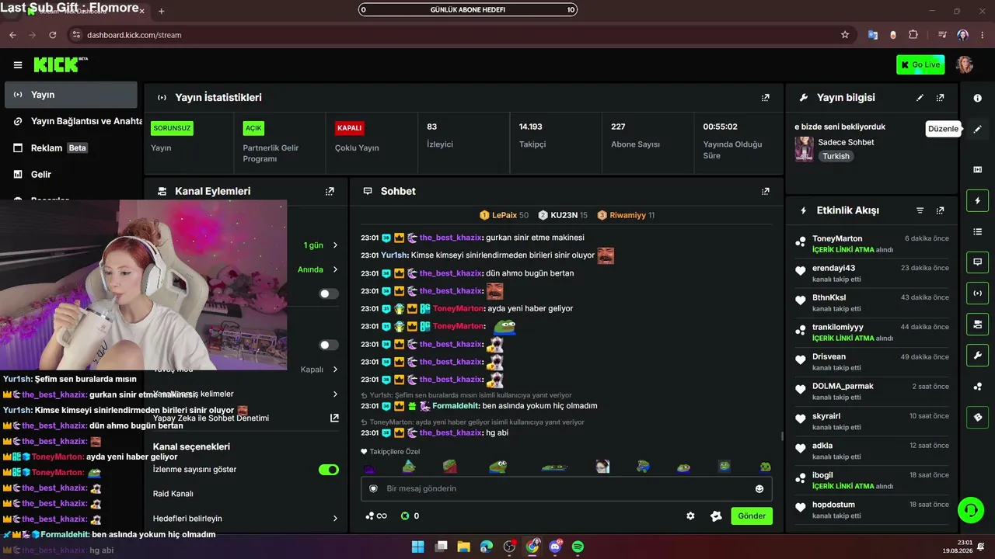995x559 pixels.
Task: Pop out the Sohbet chat panel
Action: click(x=766, y=191)
